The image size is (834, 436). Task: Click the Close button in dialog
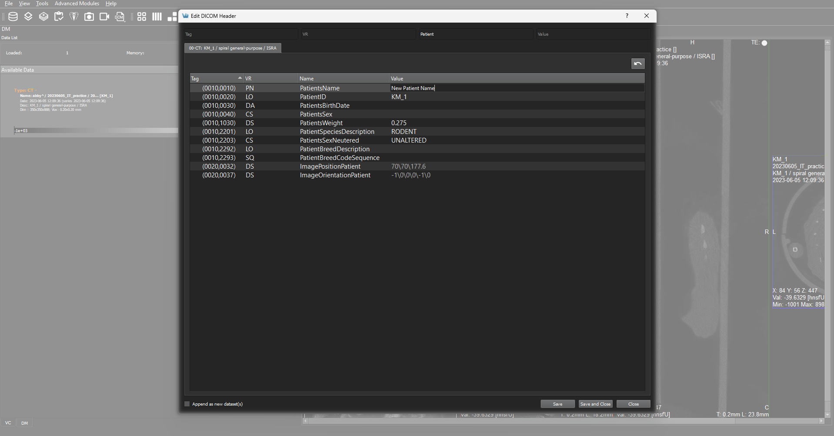[634, 404]
